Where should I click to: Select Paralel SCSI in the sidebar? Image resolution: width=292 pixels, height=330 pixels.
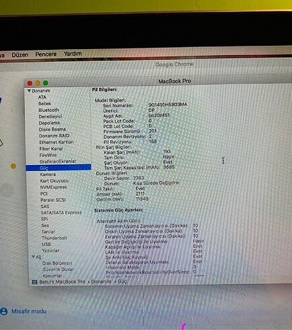click(53, 200)
